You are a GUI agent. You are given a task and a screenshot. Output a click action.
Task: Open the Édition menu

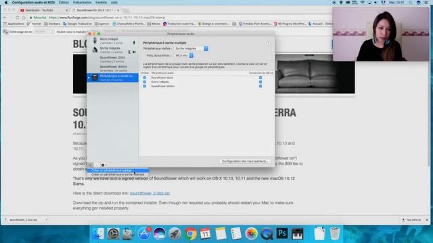coord(64,3)
